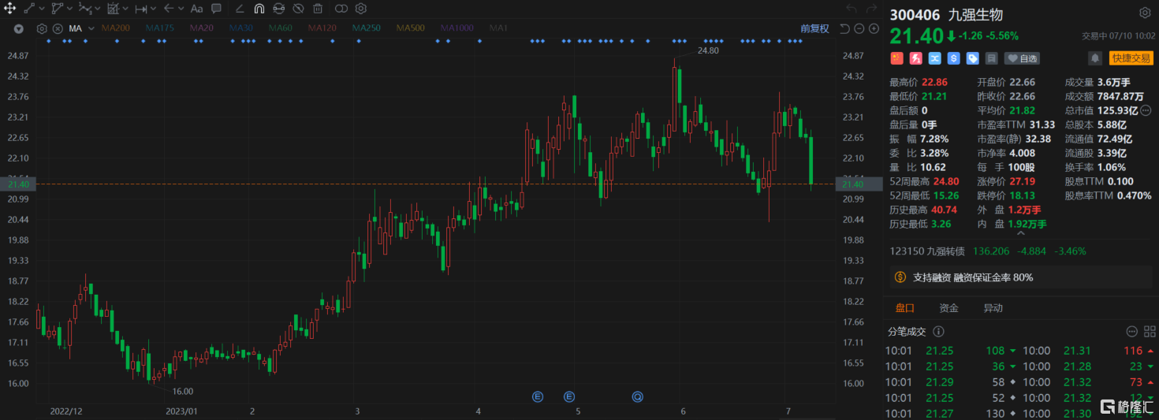The height and width of the screenshot is (420, 1159).
Task: Select the polygon shape drawing tool
Action: [58, 9]
